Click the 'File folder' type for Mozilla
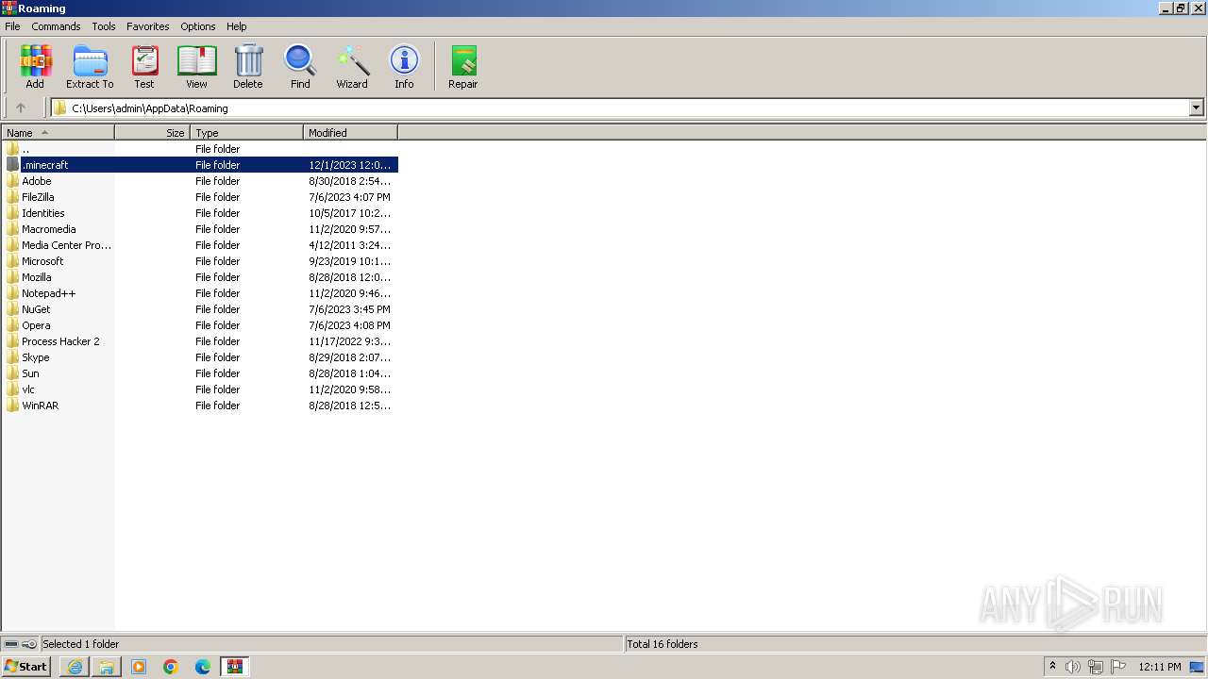This screenshot has width=1208, height=679. pyautogui.click(x=217, y=277)
